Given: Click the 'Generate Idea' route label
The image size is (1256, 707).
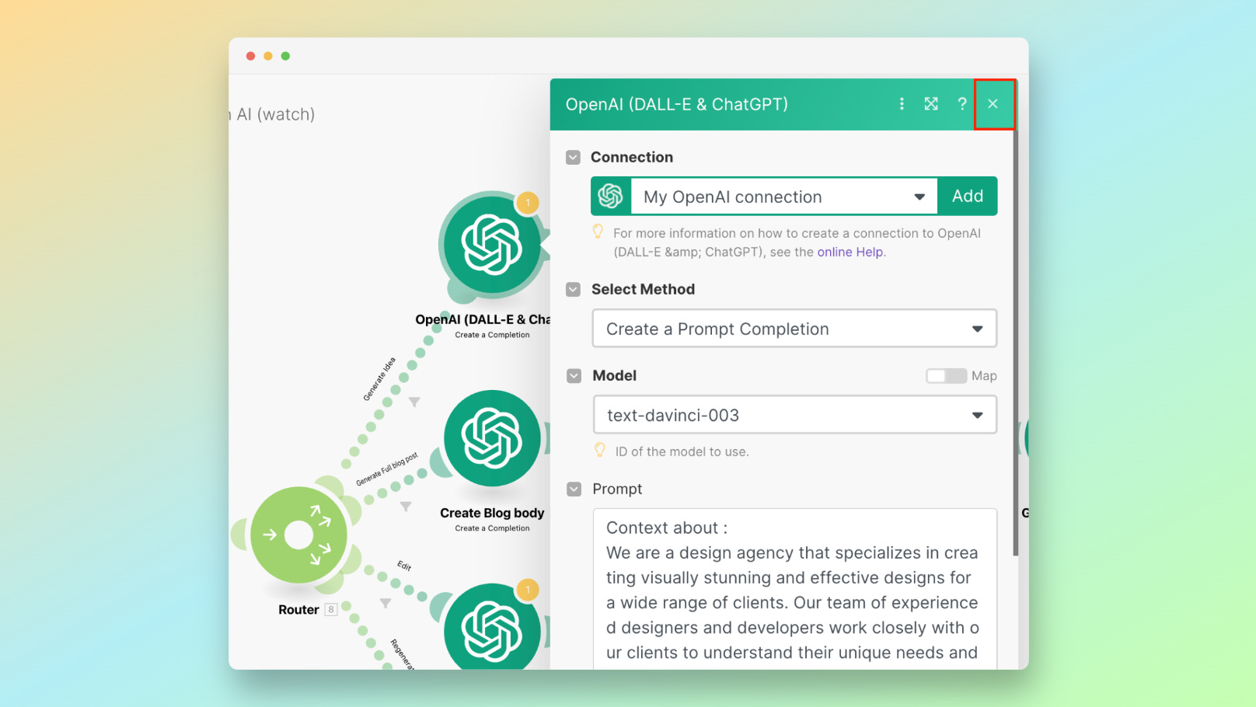Looking at the screenshot, I should coord(379,379).
